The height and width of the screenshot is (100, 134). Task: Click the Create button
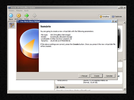(97, 76)
